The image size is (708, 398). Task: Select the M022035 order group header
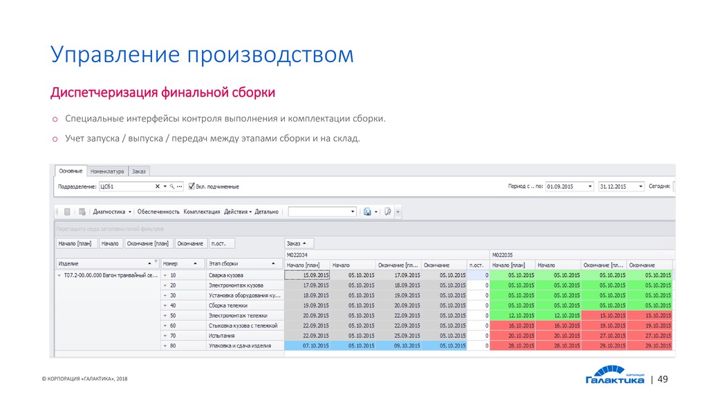[x=582, y=255]
